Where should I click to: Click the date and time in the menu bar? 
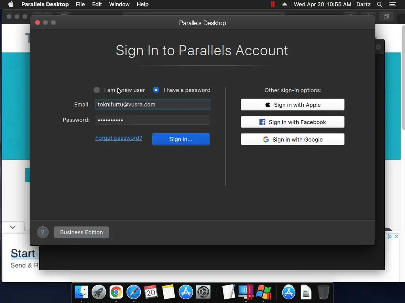322,4
